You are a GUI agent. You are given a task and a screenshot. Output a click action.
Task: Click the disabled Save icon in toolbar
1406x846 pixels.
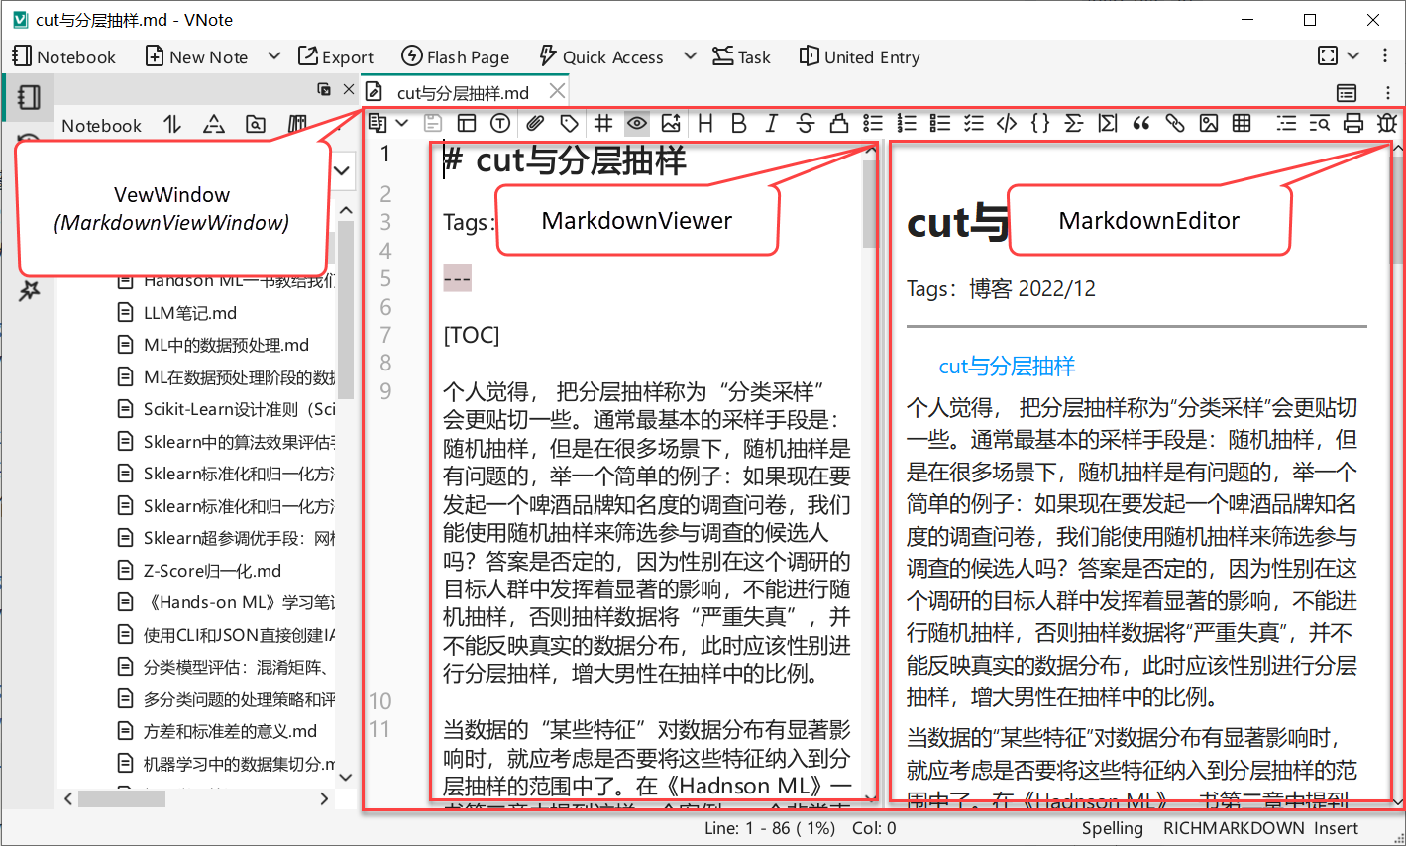tap(433, 123)
